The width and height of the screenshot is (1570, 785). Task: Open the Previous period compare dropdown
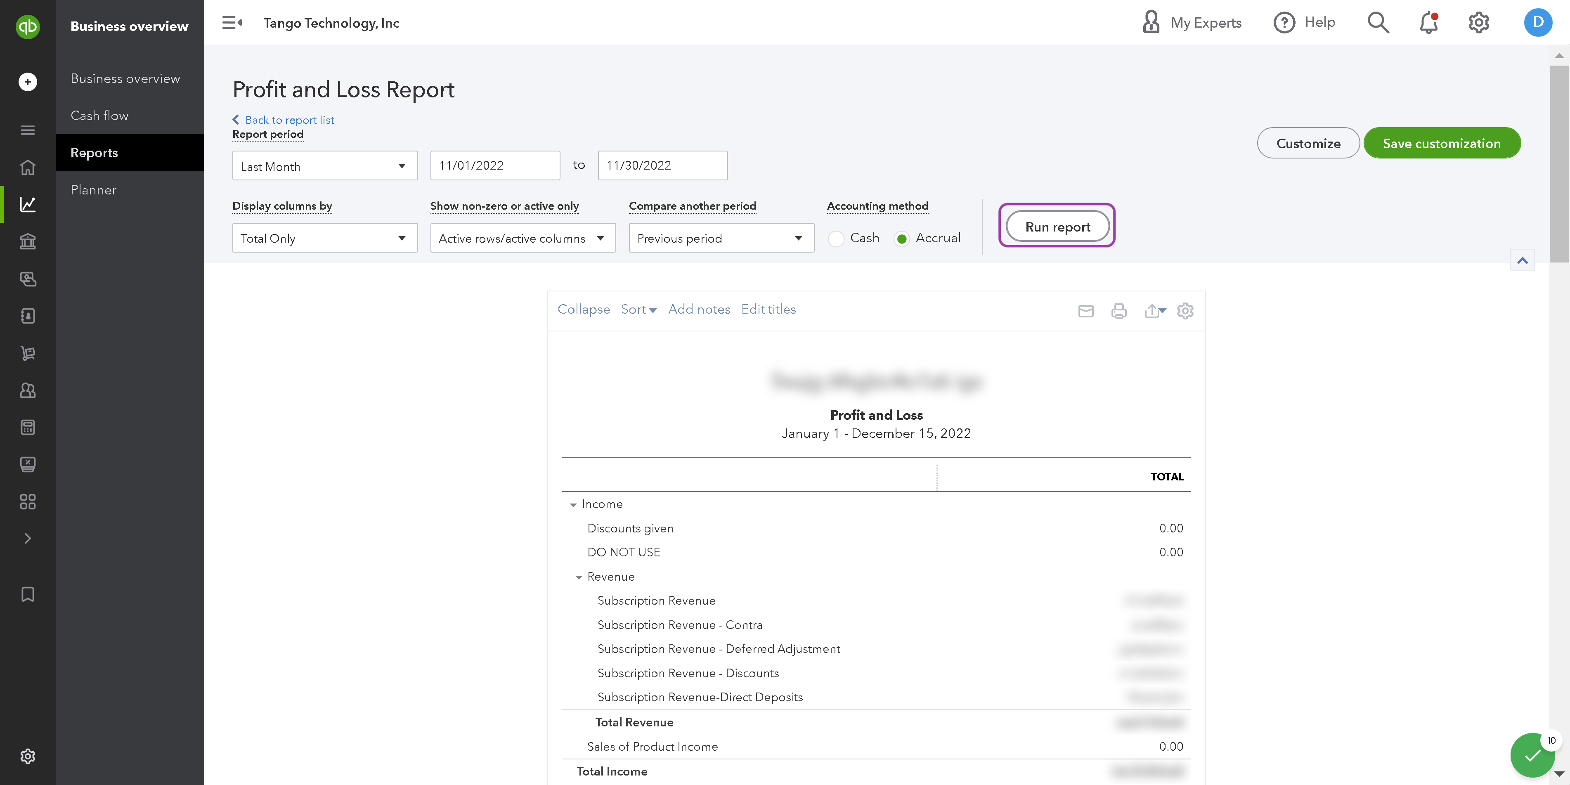pos(721,238)
